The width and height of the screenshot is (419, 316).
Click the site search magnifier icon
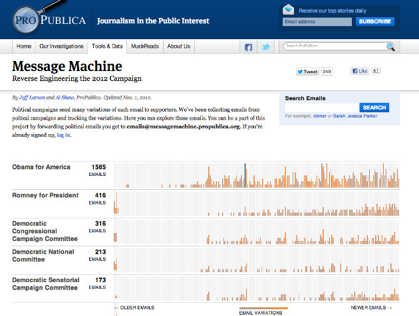click(x=390, y=46)
